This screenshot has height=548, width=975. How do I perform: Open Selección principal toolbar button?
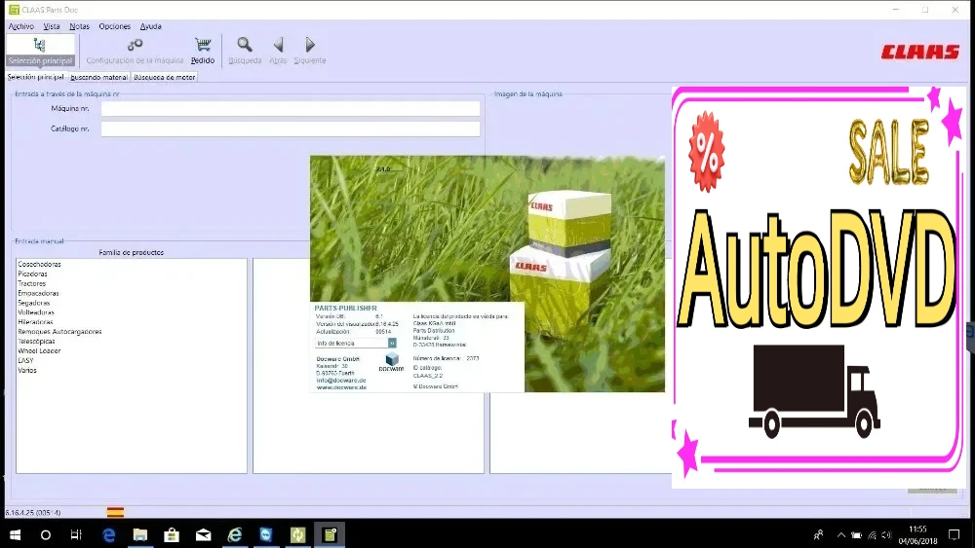(40, 51)
